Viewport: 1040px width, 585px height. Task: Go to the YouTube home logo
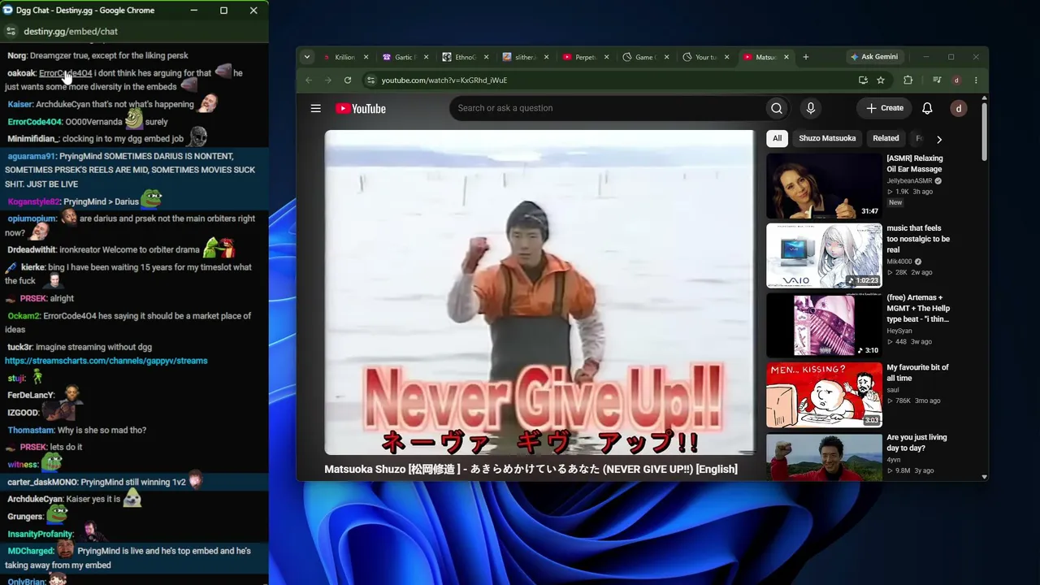click(x=361, y=109)
